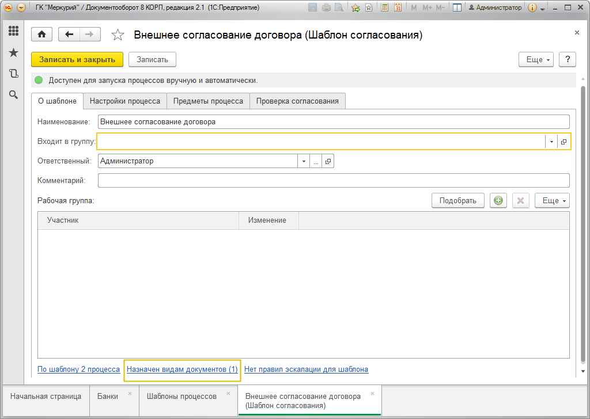
Task: Expand the Входит в группу dropdown arrow
Action: tap(551, 142)
